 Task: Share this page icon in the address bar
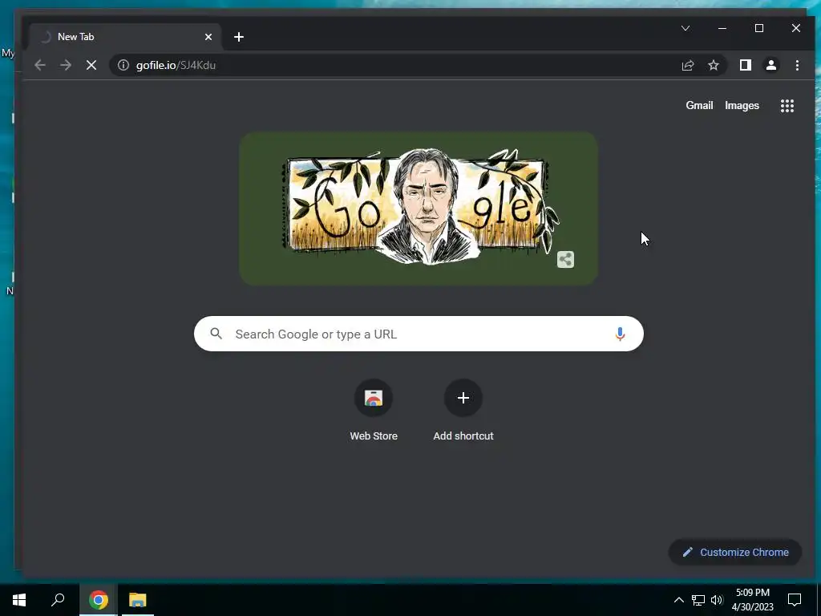[687, 65]
